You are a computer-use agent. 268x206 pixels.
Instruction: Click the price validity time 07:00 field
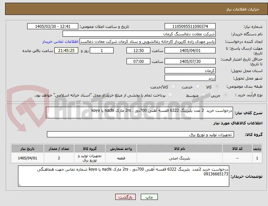point(138,61)
